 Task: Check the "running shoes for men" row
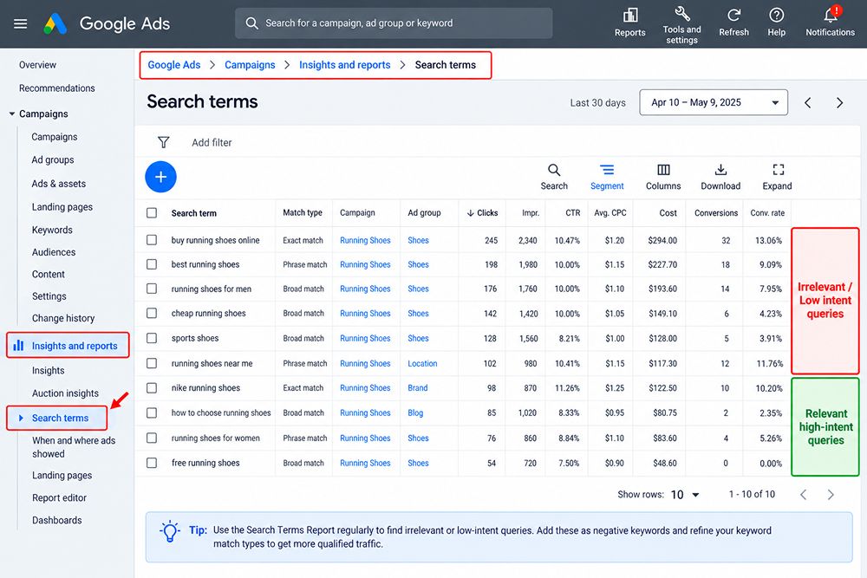tap(152, 289)
